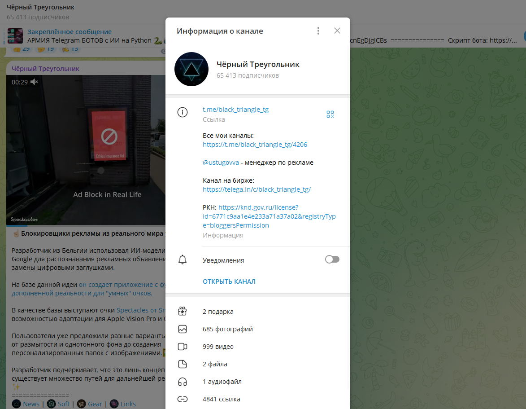Click the gift icon for 2 подарка

click(183, 311)
